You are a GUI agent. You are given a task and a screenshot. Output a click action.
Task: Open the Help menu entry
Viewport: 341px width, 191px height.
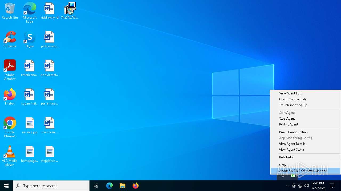(305, 165)
